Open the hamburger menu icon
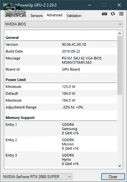Image resolution: width=127 pixels, height=182 pixels. (x=121, y=14)
